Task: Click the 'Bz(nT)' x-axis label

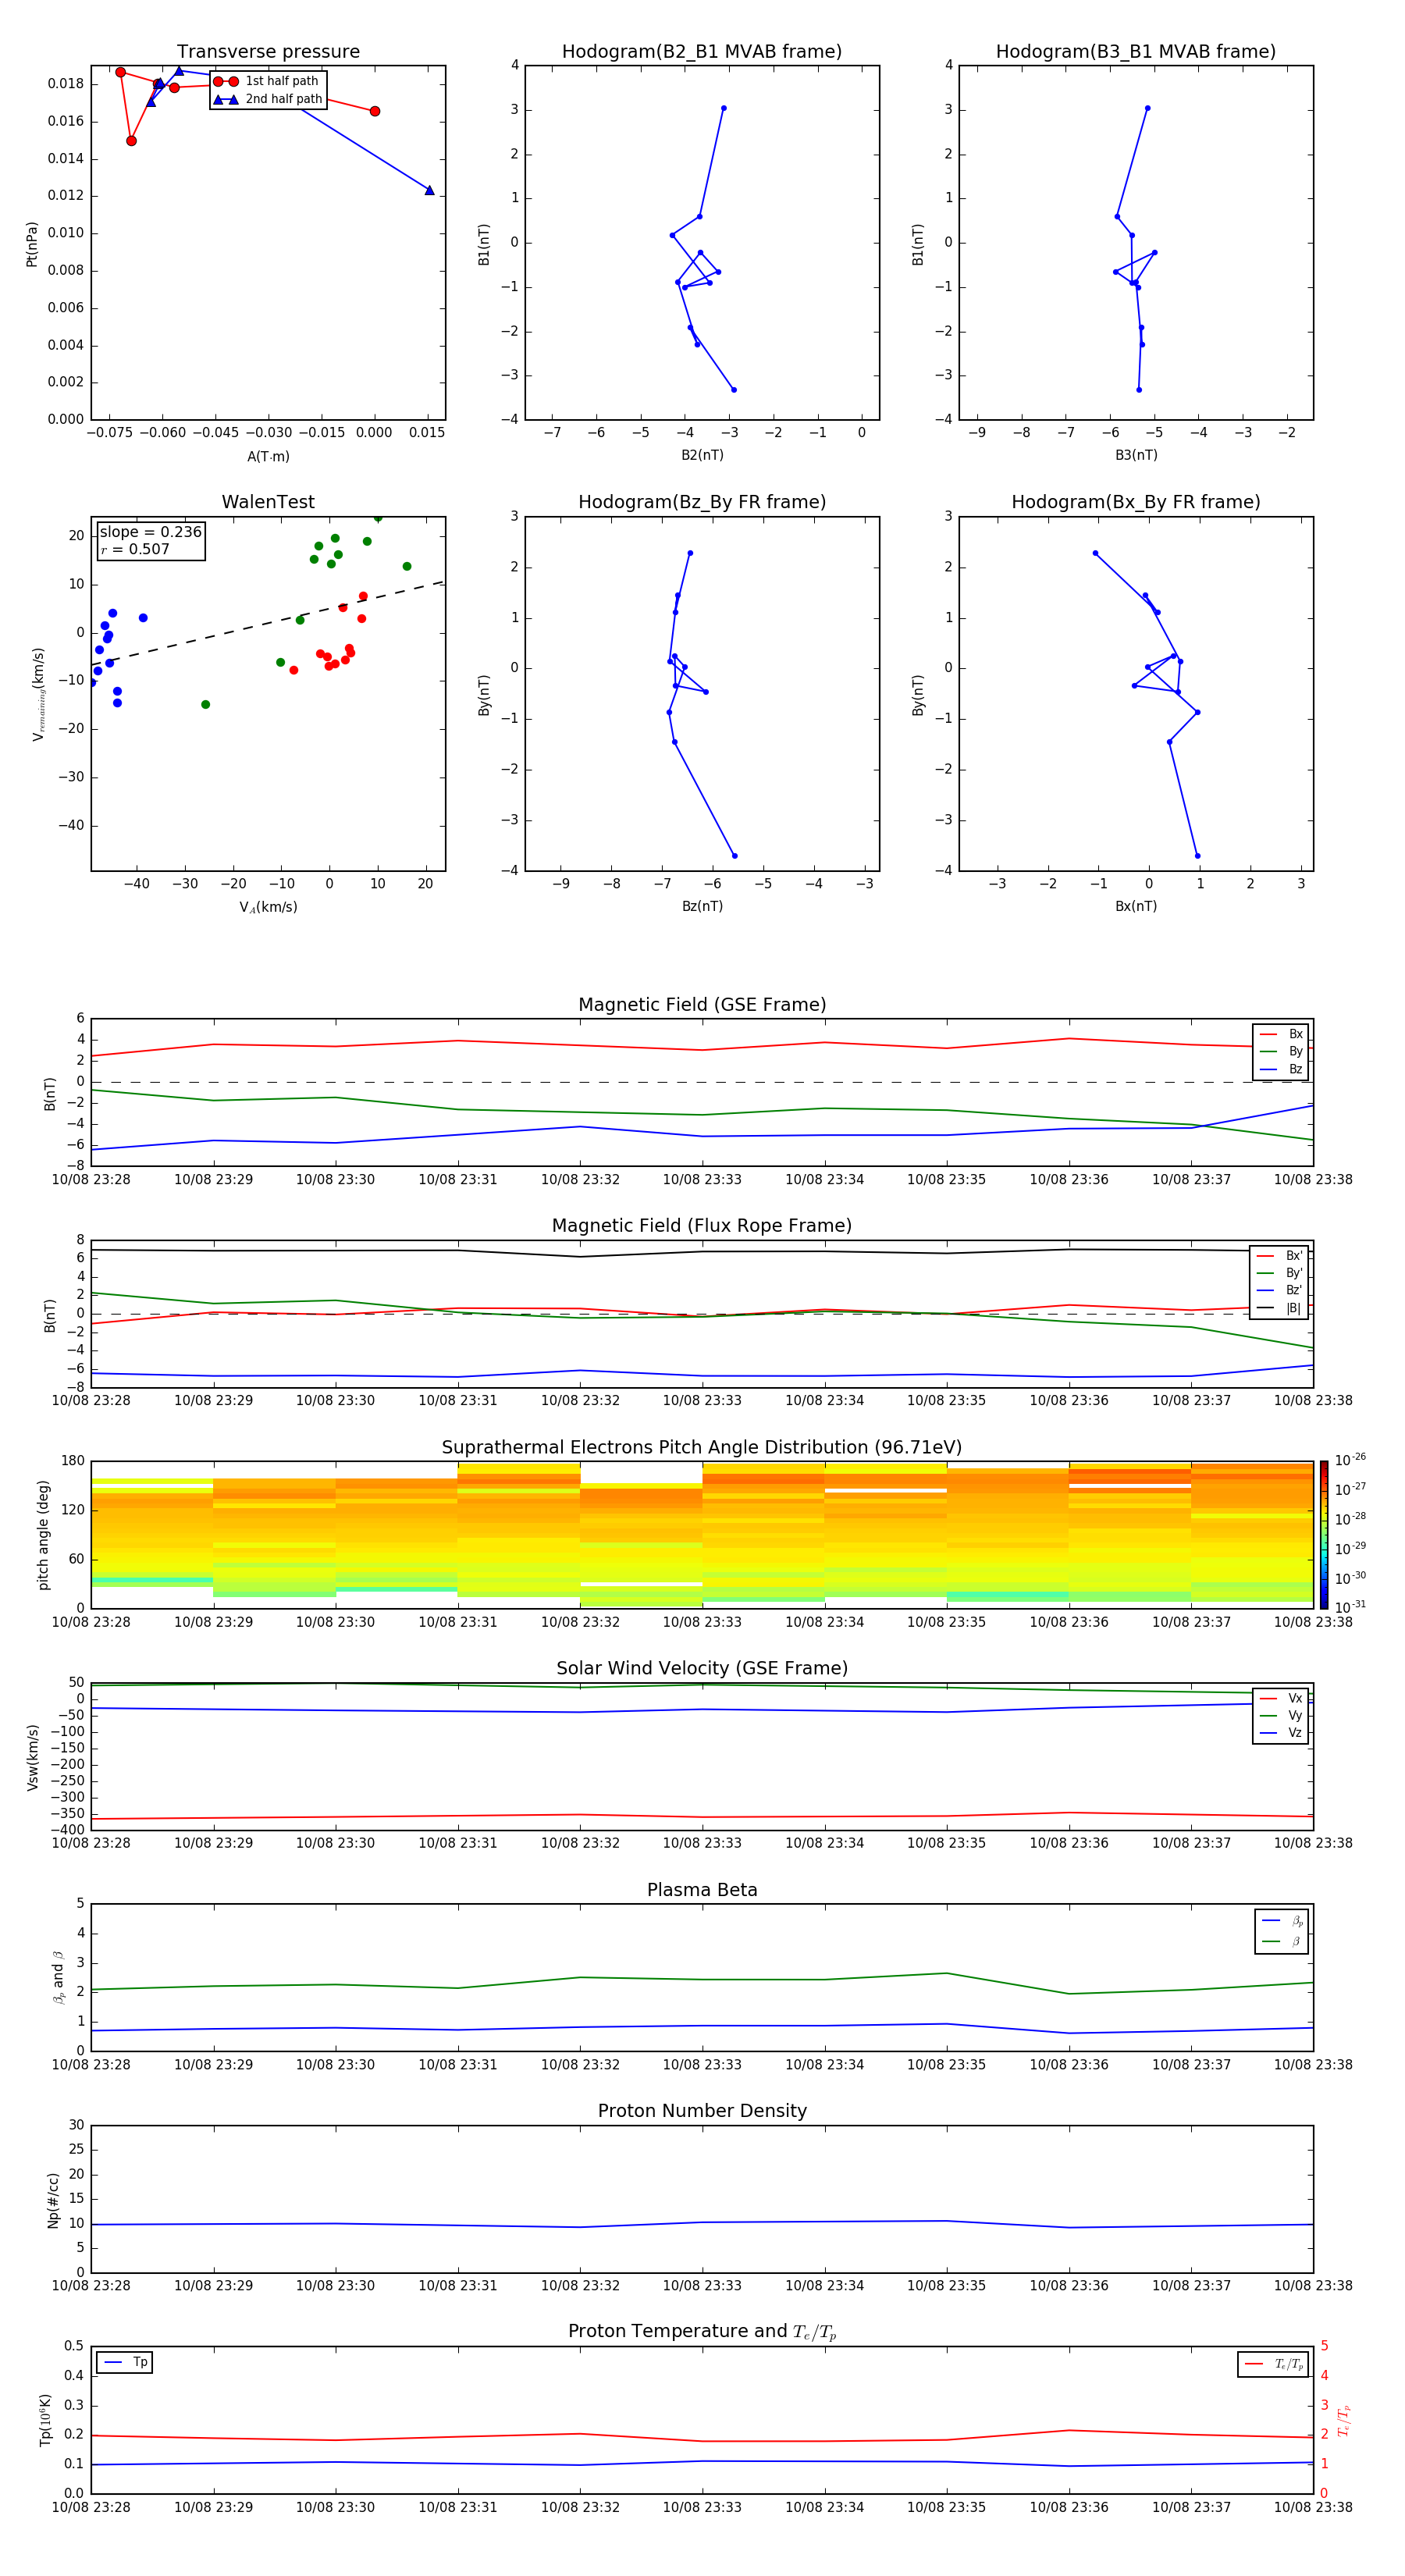Action: click(702, 906)
